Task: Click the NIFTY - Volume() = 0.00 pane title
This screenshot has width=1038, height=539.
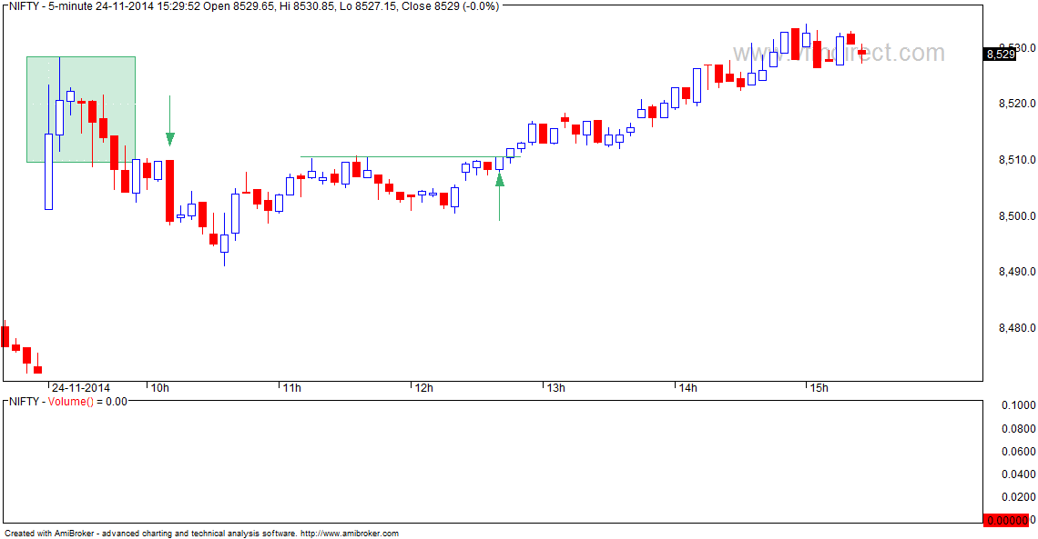Action: pos(68,402)
